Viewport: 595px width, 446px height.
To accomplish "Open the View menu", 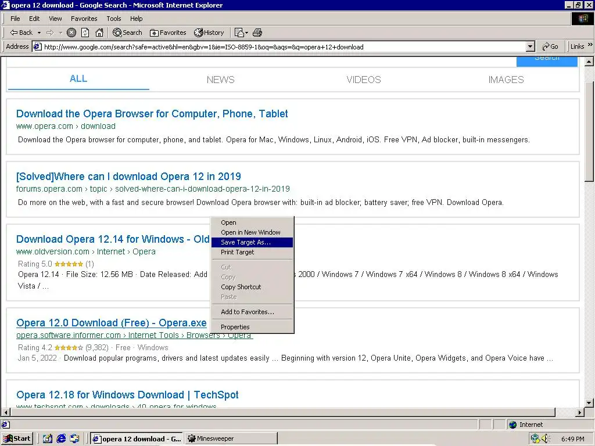I will click(55, 19).
